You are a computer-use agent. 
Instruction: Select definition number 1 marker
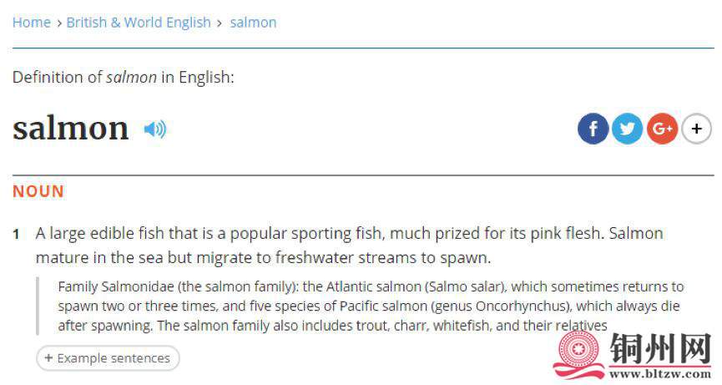coord(16,235)
